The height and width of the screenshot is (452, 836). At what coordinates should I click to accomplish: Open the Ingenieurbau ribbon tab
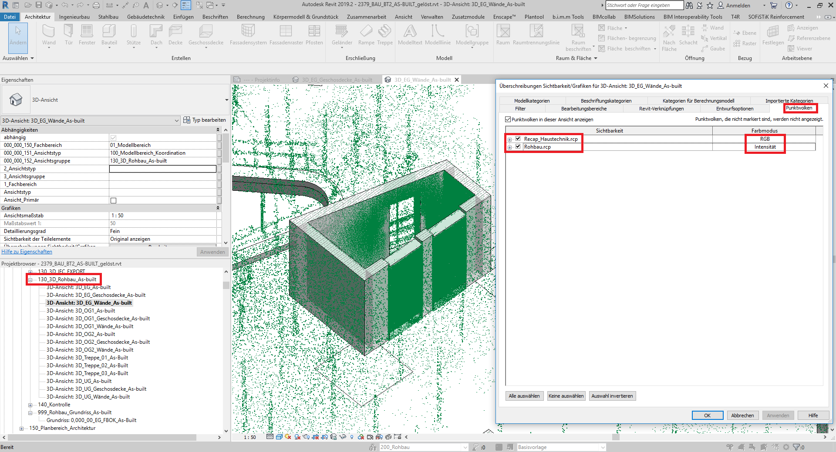tap(74, 17)
